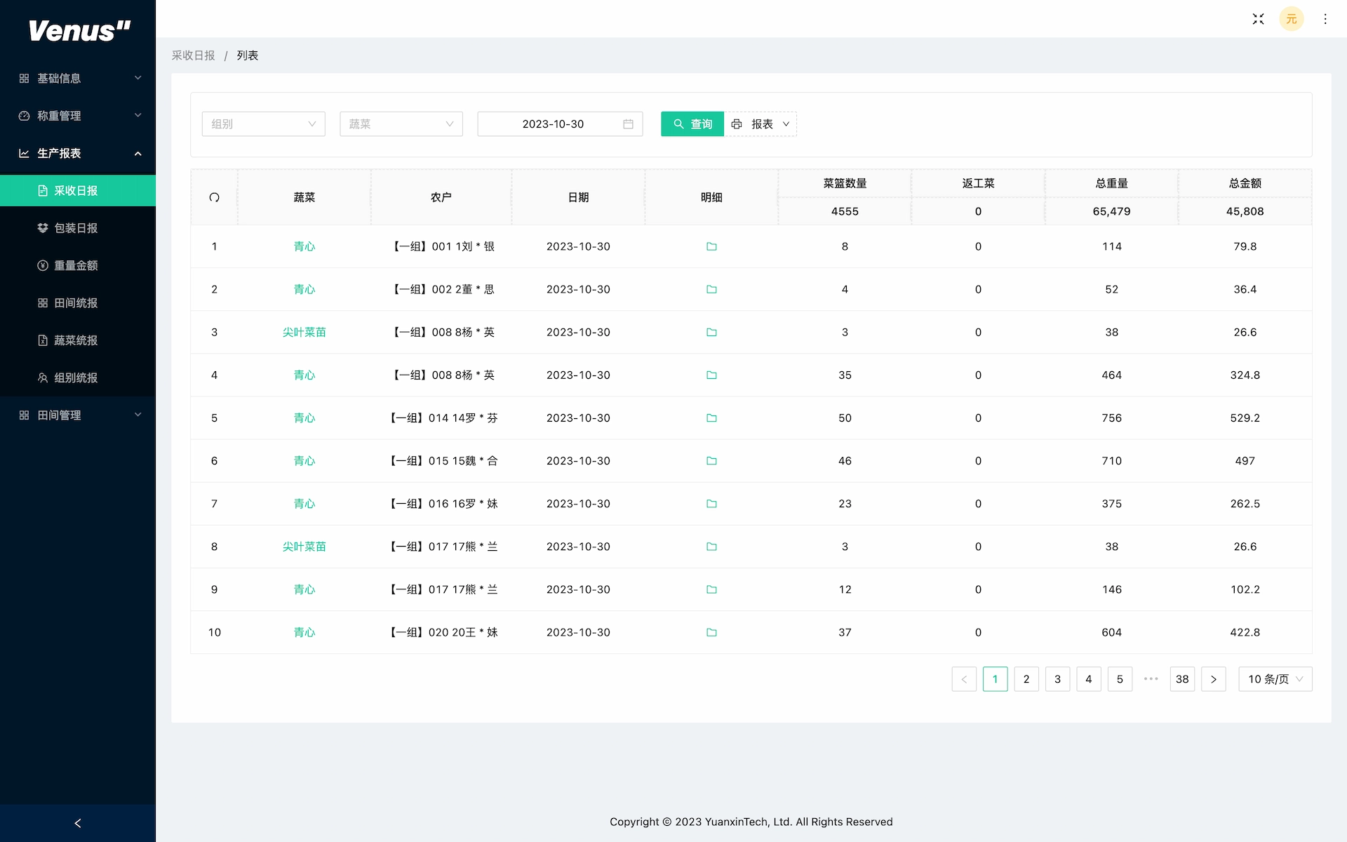The image size is (1347, 842).
Task: Select 田间统报 in sidebar
Action: click(x=78, y=302)
